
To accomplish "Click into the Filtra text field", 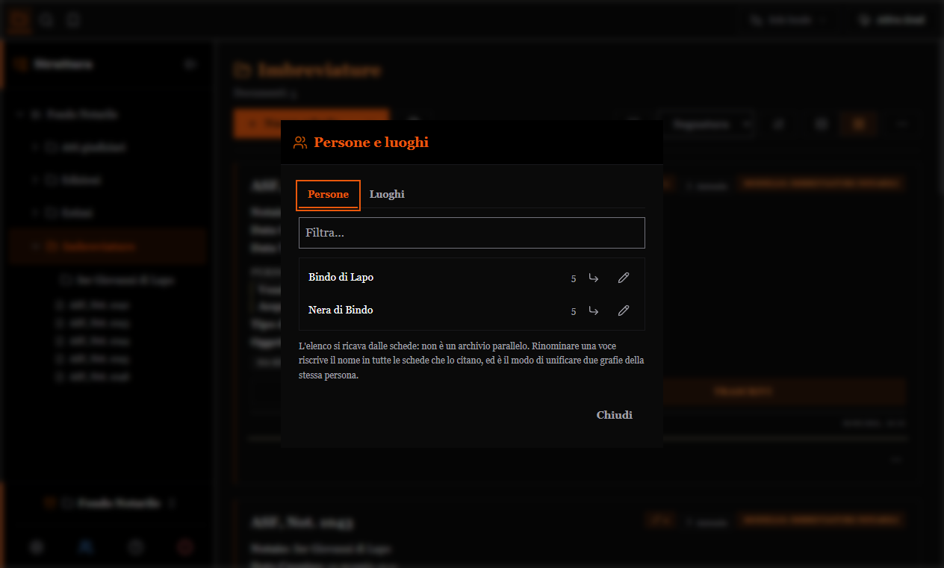I will pyautogui.click(x=472, y=233).
